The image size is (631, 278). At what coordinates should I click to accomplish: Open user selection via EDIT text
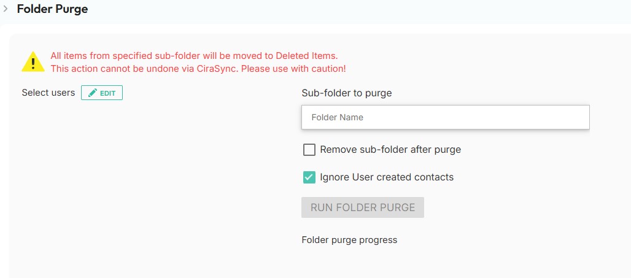click(108, 93)
